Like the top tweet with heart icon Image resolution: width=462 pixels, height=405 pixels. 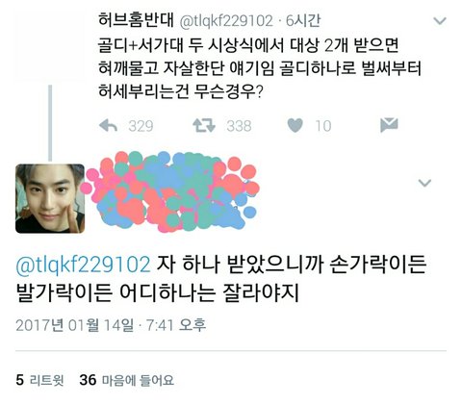click(295, 125)
